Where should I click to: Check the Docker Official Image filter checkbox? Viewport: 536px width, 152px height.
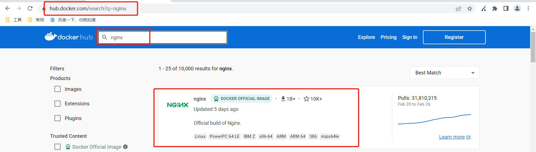(58, 147)
